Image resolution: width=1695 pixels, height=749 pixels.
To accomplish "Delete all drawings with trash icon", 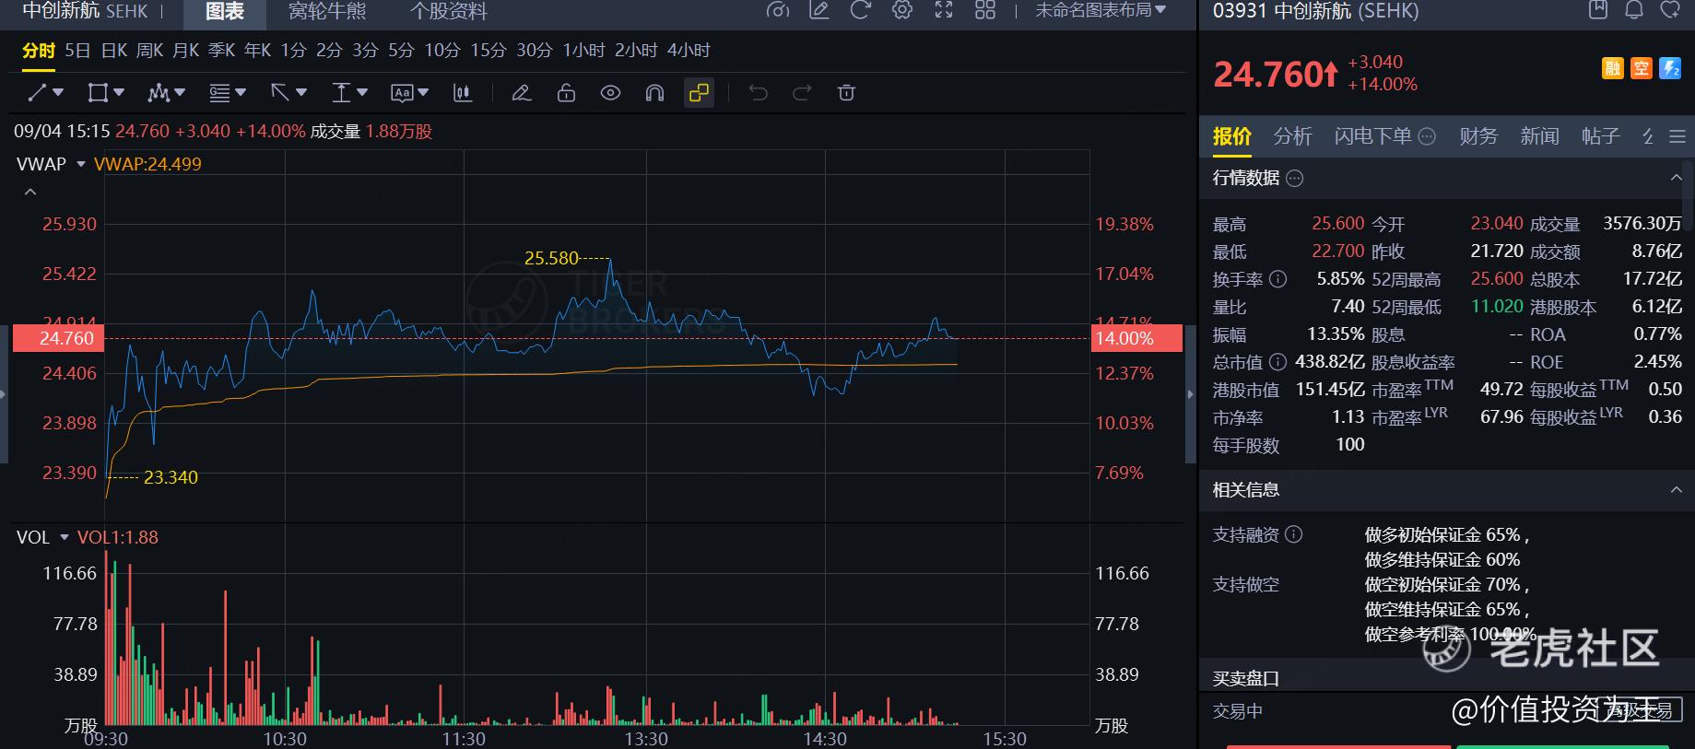I will pos(846,92).
